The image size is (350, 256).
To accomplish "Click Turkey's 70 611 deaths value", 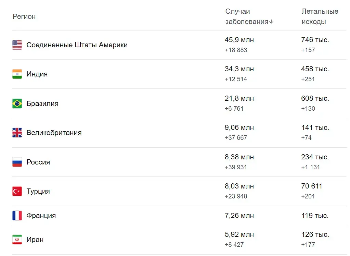I will point(312,186).
